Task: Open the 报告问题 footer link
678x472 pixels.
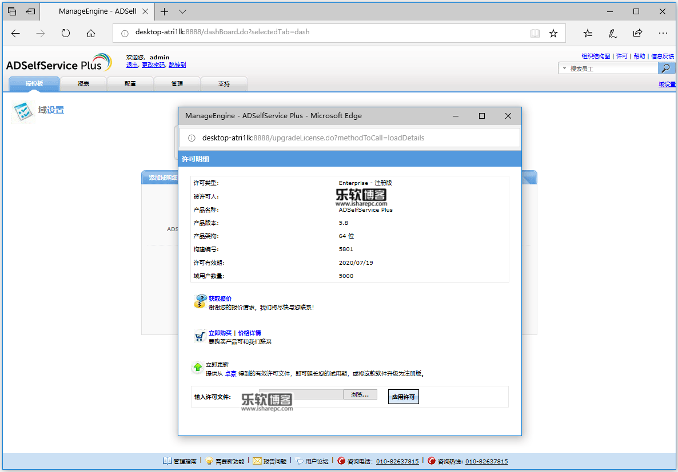Action: [275, 461]
